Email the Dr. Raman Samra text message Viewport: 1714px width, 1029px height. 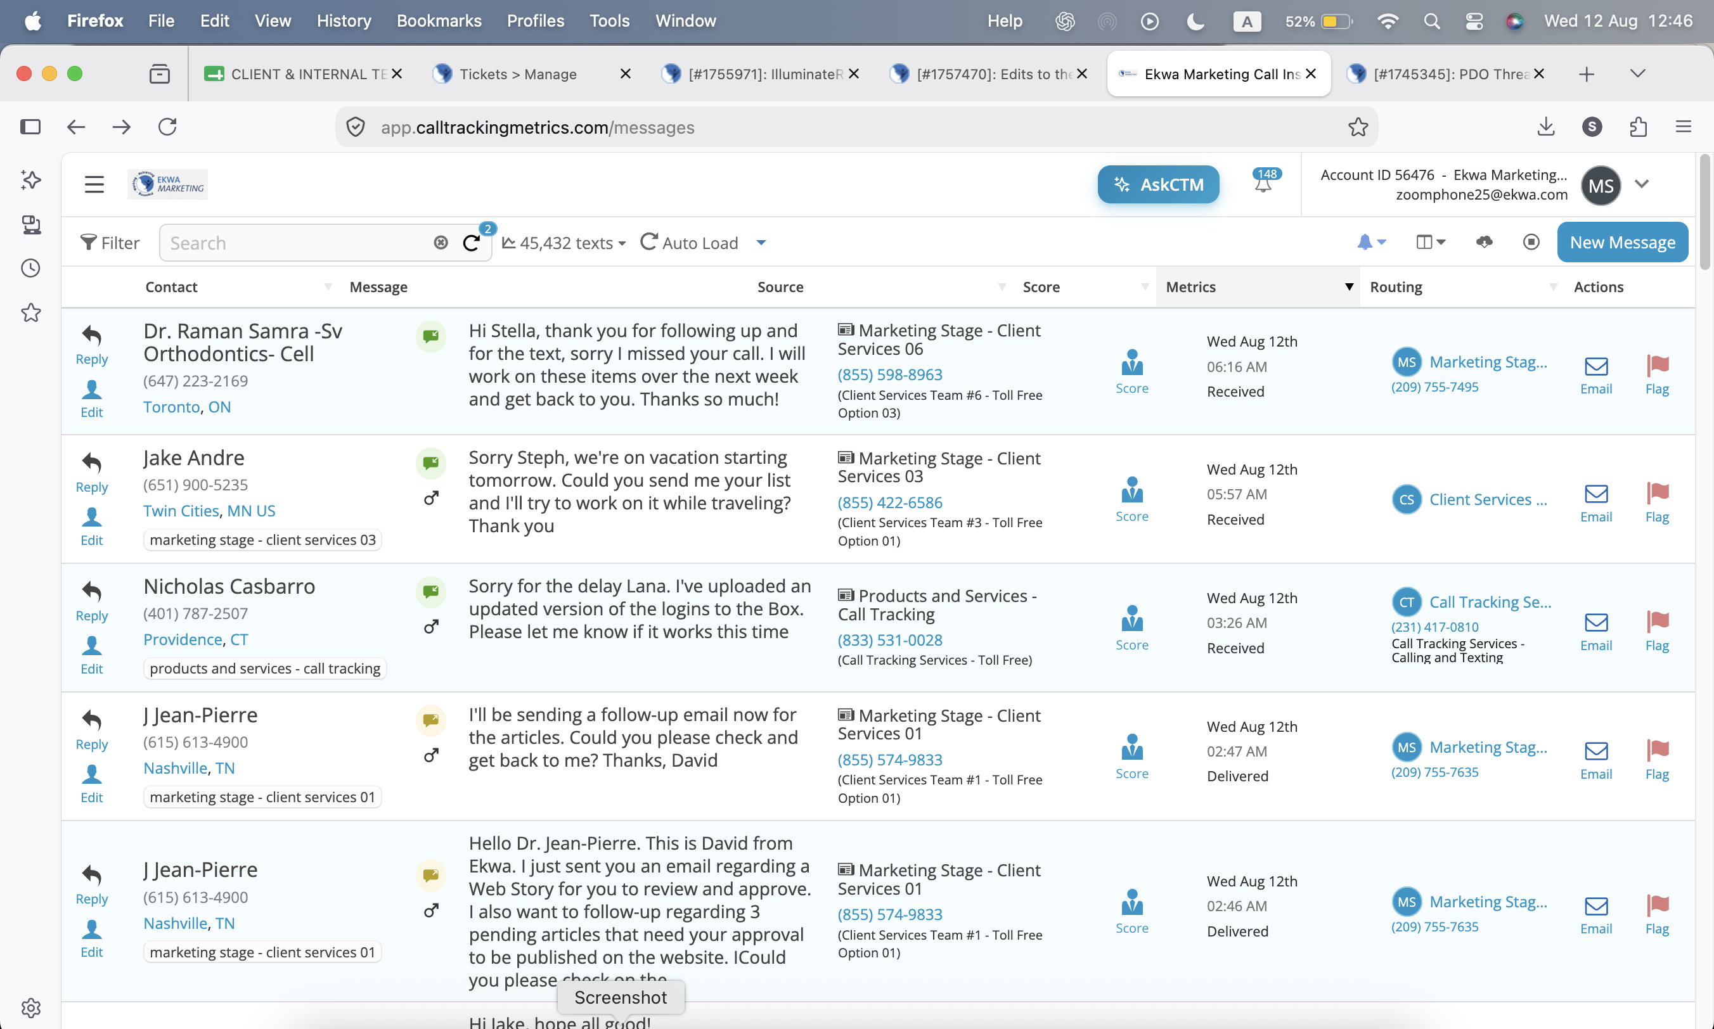click(x=1596, y=375)
